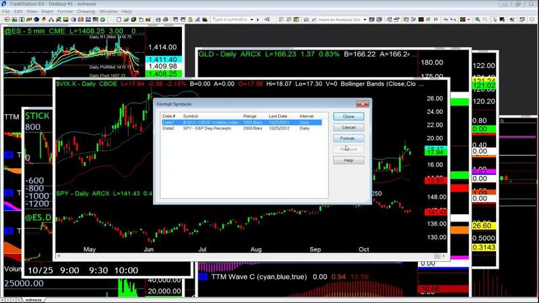This screenshot has height=303, width=539.
Task: Expand the arrow beside the black chart icon
Action: point(468,20)
